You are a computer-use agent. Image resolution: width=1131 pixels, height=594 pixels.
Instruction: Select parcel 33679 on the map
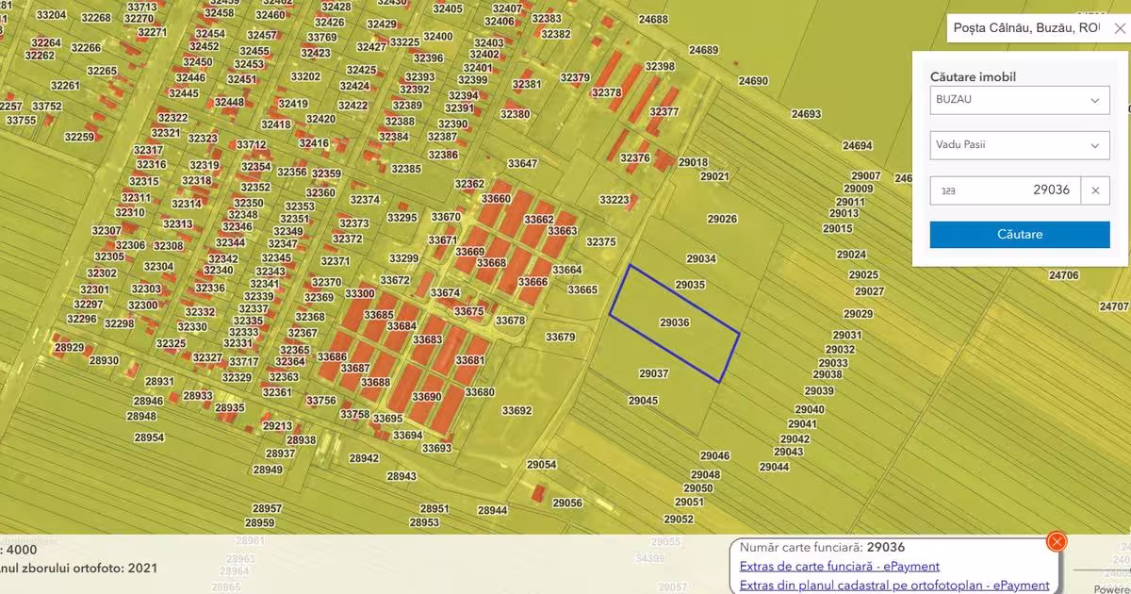560,337
